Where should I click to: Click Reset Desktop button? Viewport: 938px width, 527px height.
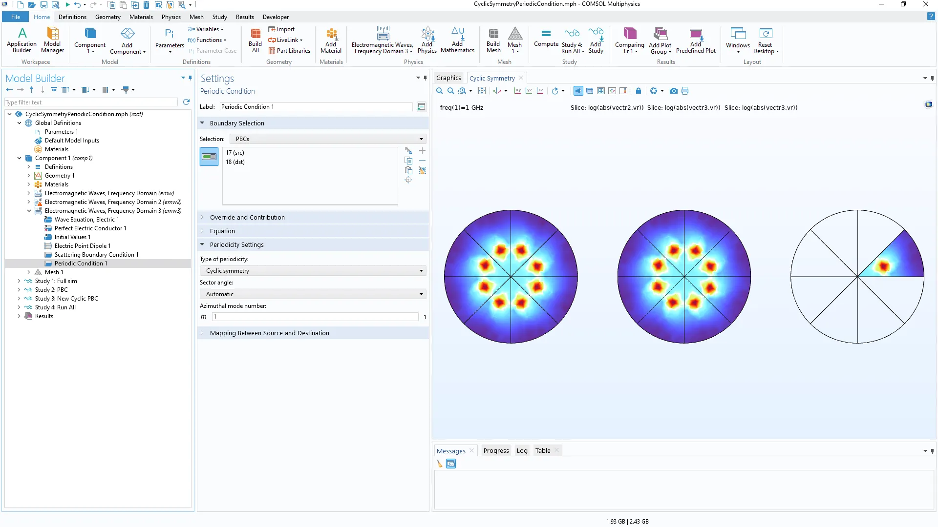(x=765, y=41)
